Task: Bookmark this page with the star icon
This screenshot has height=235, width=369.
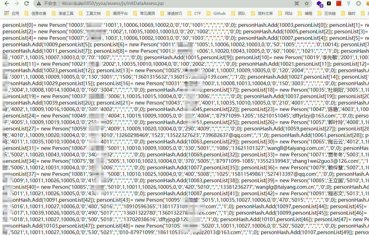Action: [x=306, y=4]
